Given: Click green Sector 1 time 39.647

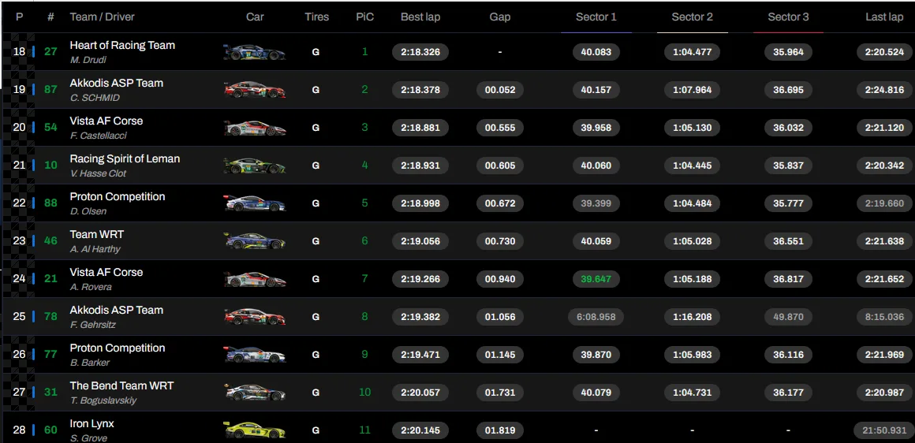Looking at the screenshot, I should pos(596,279).
